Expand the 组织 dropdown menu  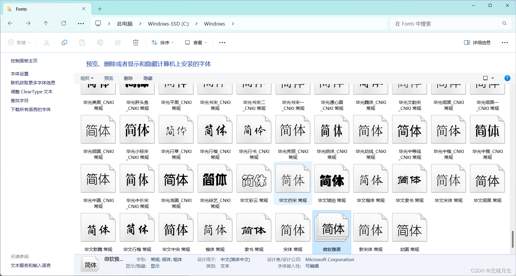pos(87,78)
